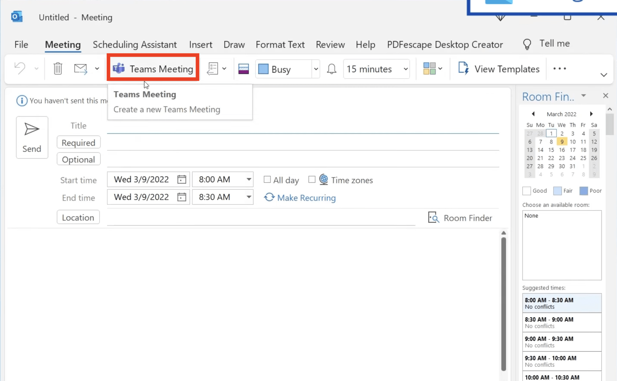
Task: Switch to the Insert tab
Action: pos(200,45)
